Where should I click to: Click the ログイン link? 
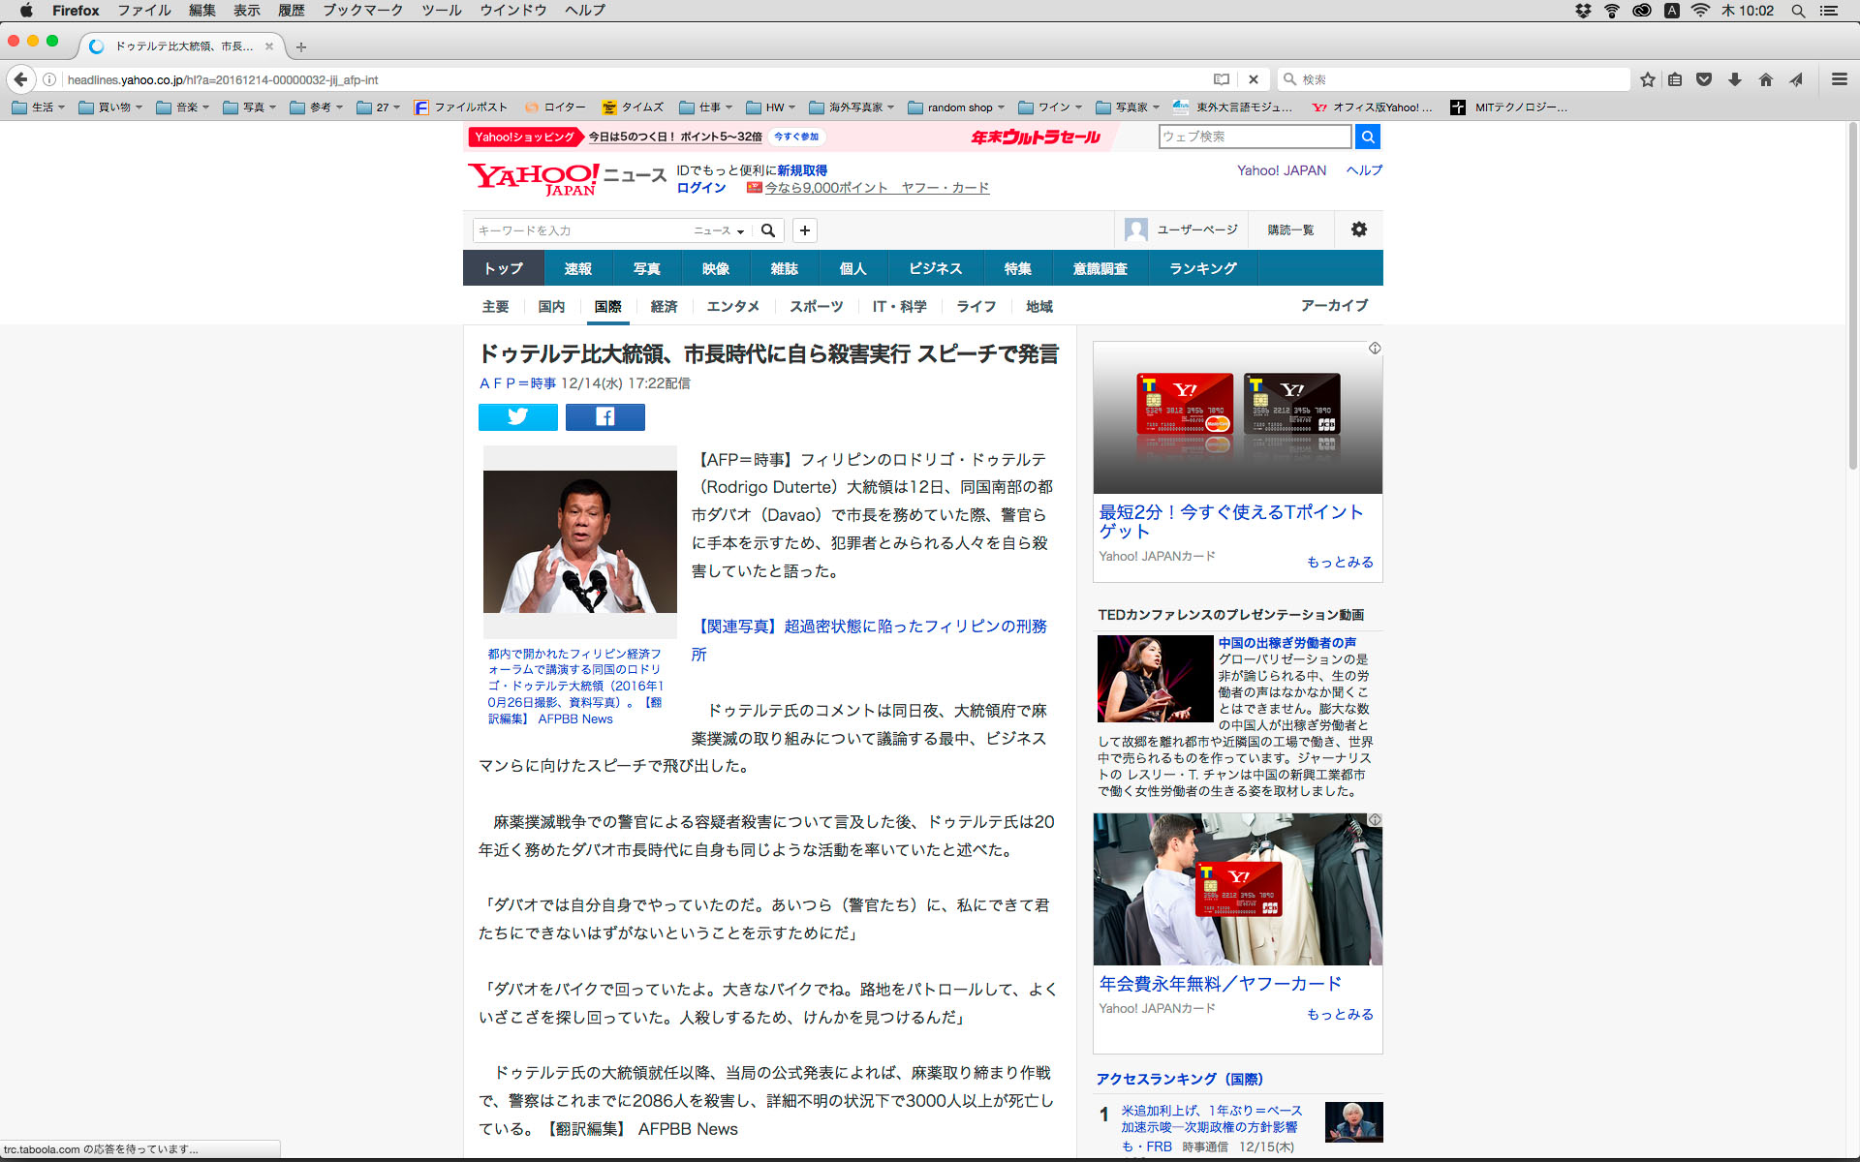[x=700, y=188]
